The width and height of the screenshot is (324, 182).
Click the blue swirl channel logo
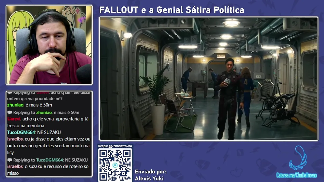(298, 158)
